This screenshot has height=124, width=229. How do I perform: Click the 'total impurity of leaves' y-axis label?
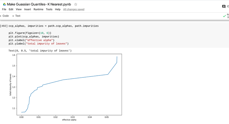click(x=10, y=85)
